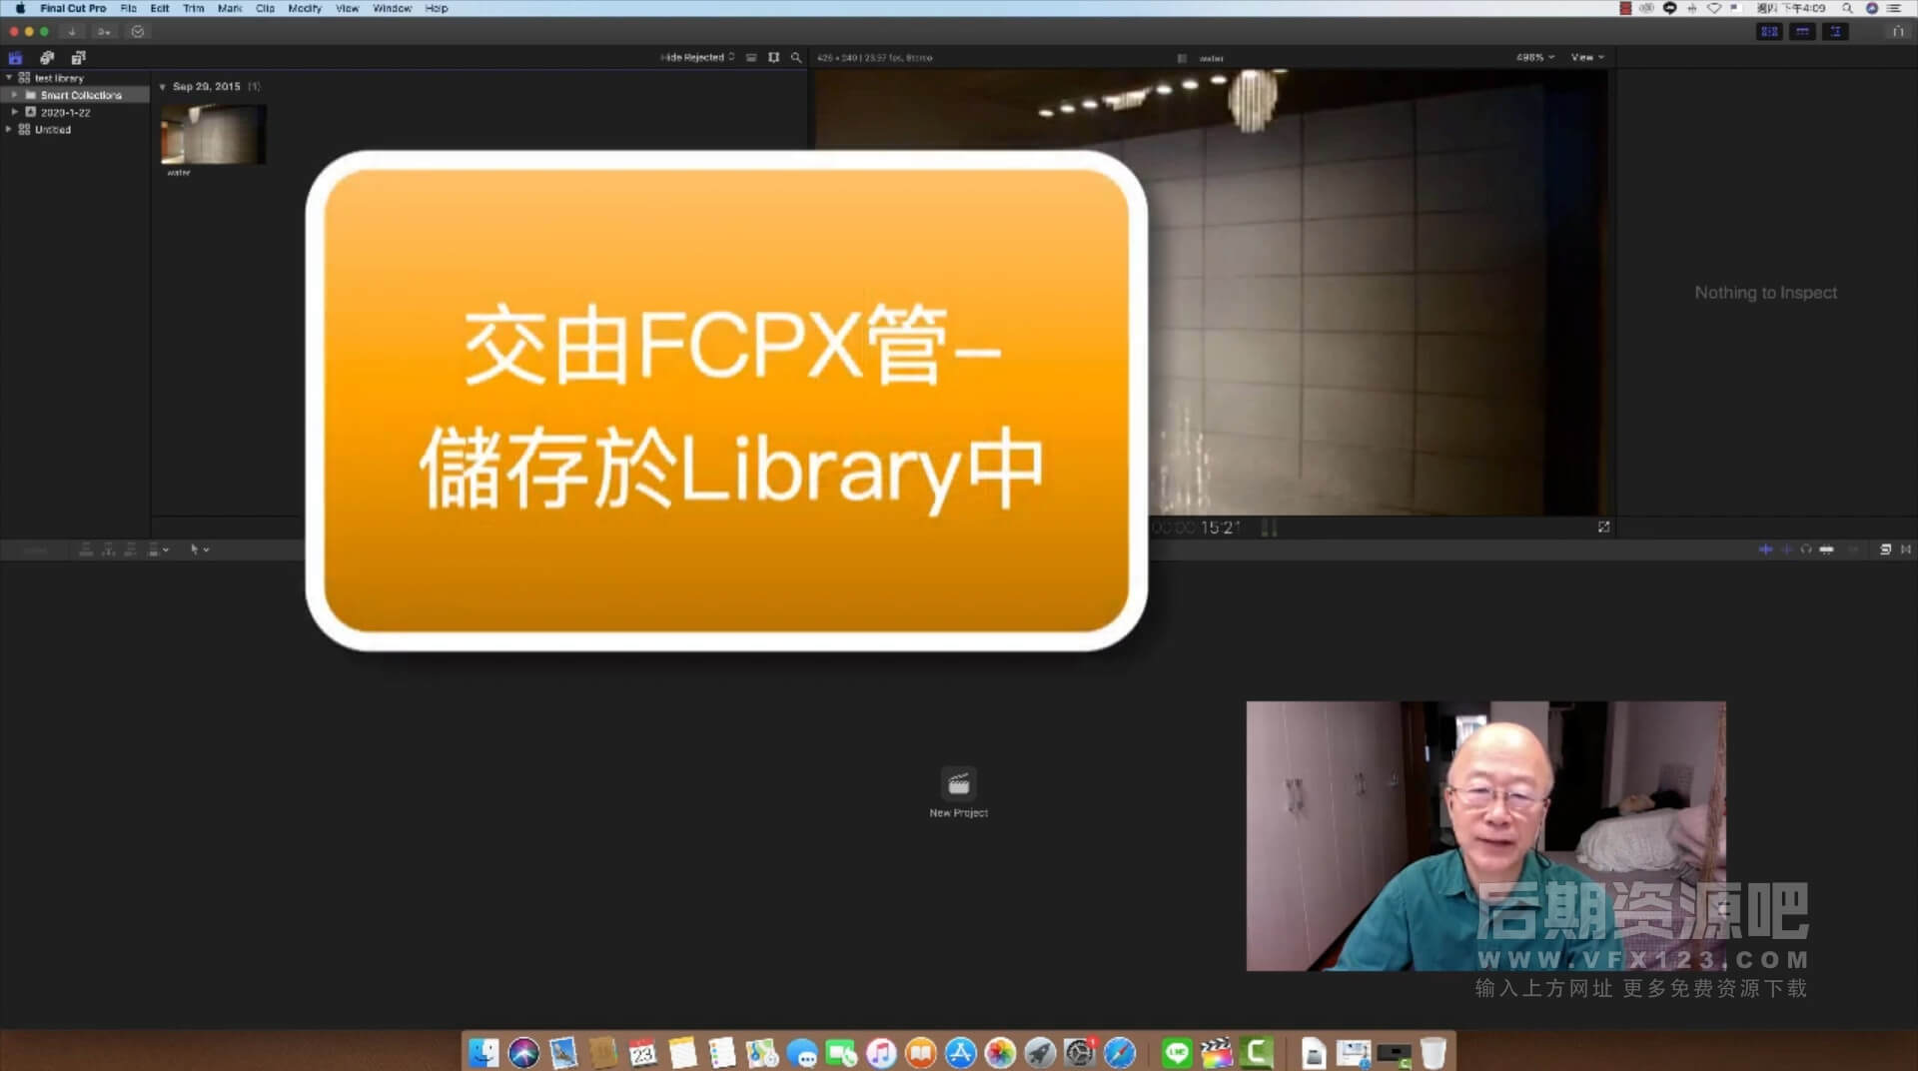Open the Clip menu

pos(265,8)
